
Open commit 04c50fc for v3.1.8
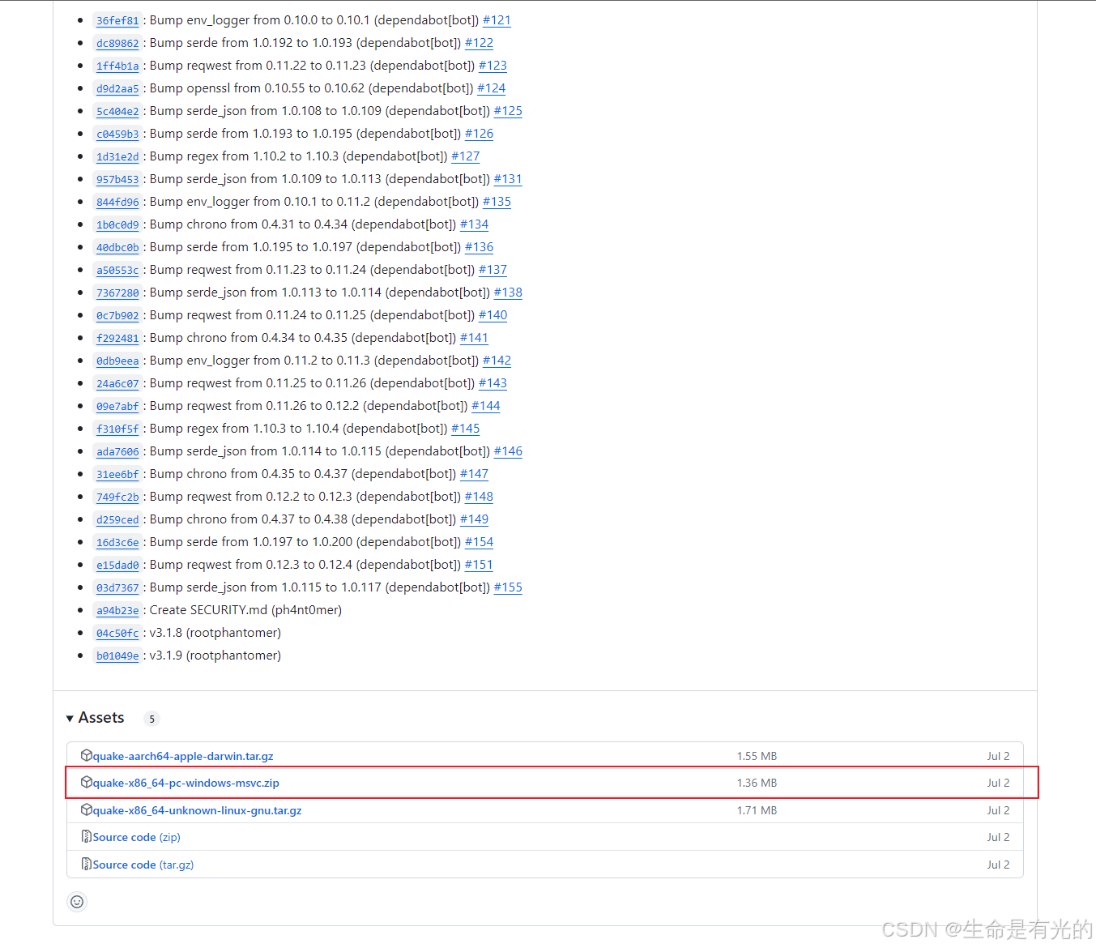point(117,633)
